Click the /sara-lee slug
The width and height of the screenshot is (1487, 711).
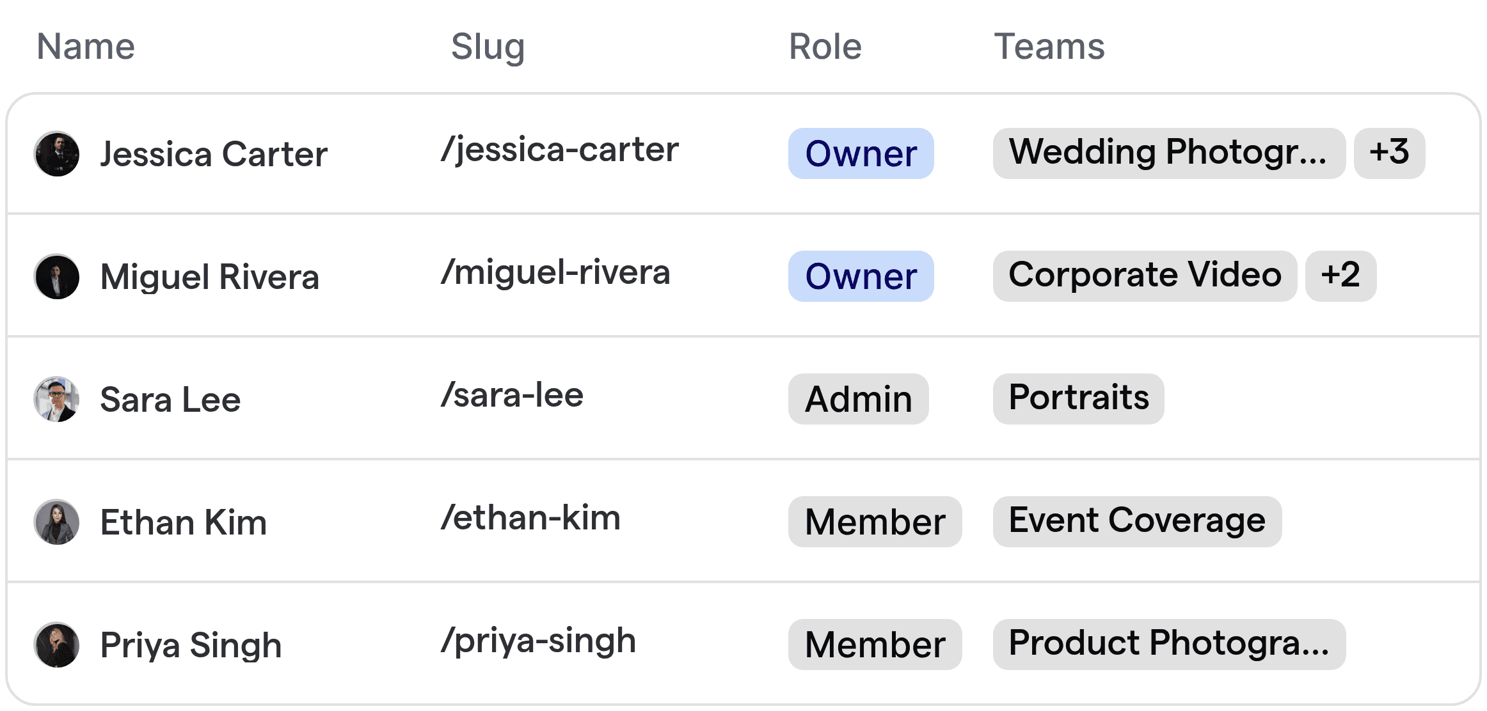[511, 395]
